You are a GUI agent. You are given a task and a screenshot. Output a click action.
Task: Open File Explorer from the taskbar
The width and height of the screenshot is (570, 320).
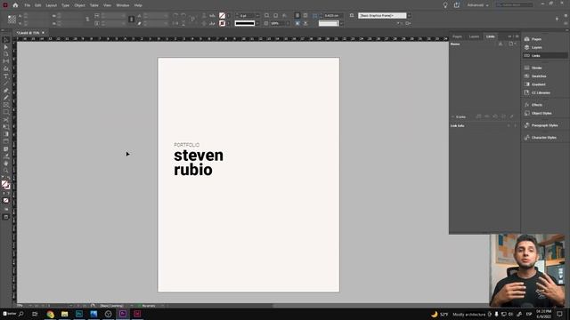coord(65,314)
